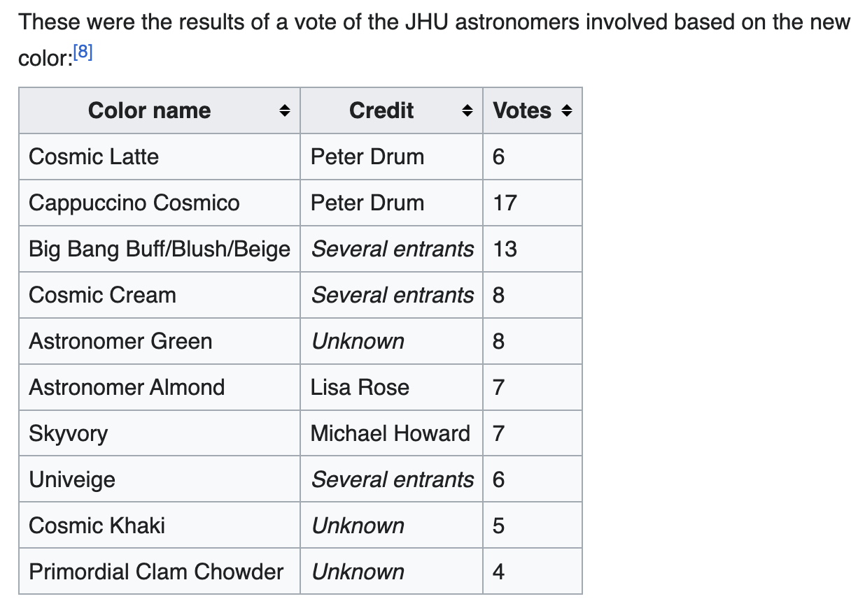The width and height of the screenshot is (865, 608).
Task: Select the Cosmic Latte cell
Action: (94, 157)
